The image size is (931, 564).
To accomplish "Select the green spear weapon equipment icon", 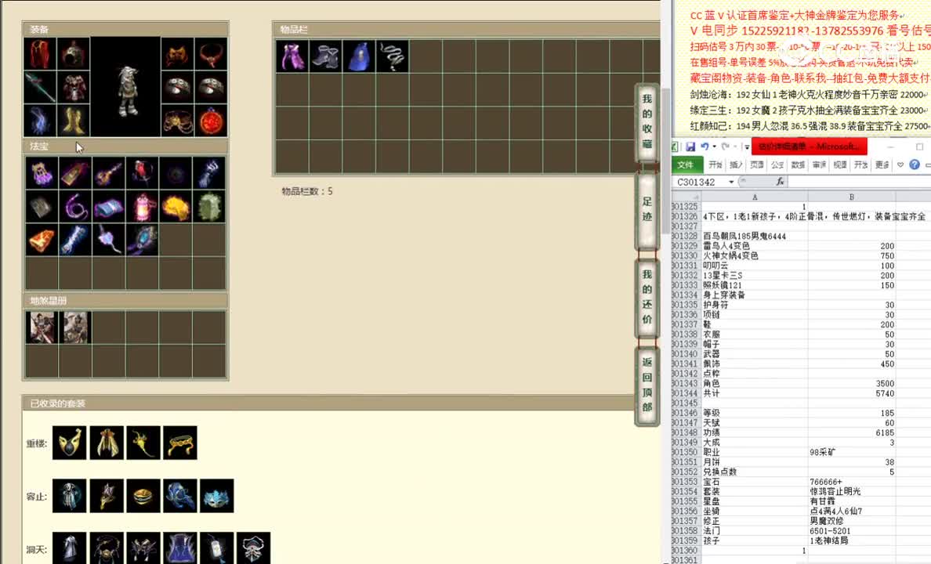I will click(40, 86).
